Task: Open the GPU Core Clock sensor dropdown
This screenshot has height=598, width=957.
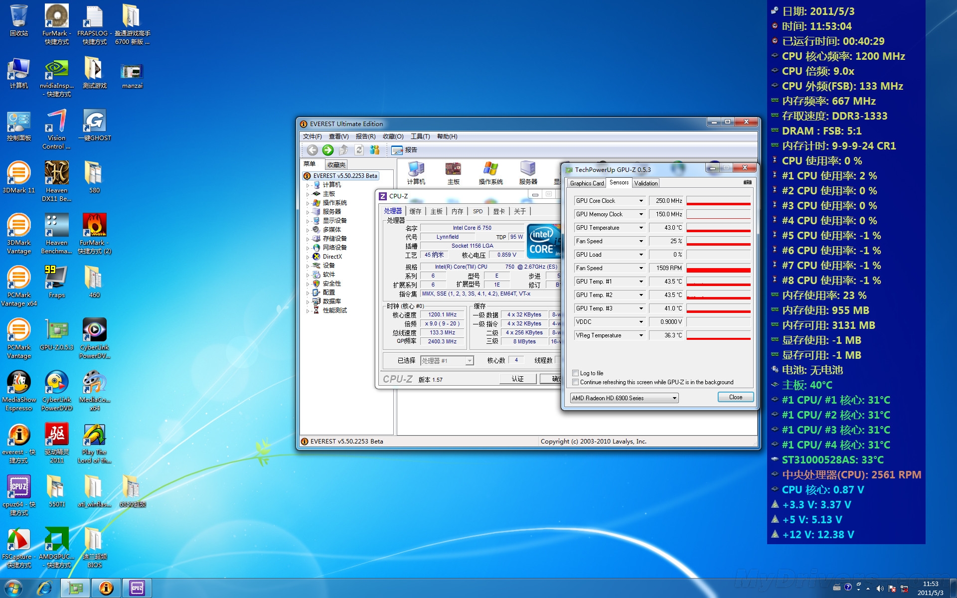Action: pyautogui.click(x=641, y=201)
